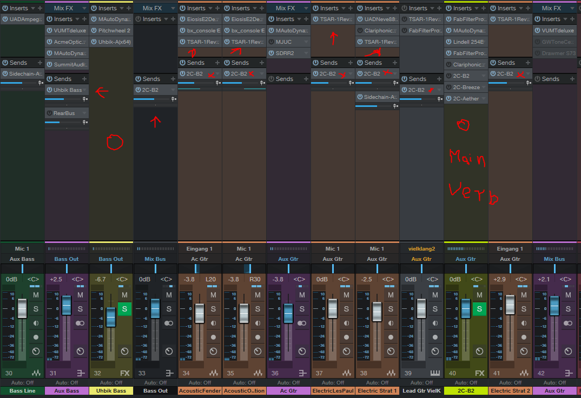Click the FX type icon on channel 40
This screenshot has height=398, width=581.
[479, 373]
